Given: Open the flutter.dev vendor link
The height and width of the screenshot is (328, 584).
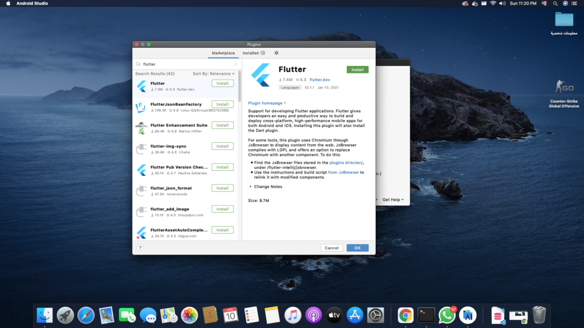Looking at the screenshot, I should 319,80.
